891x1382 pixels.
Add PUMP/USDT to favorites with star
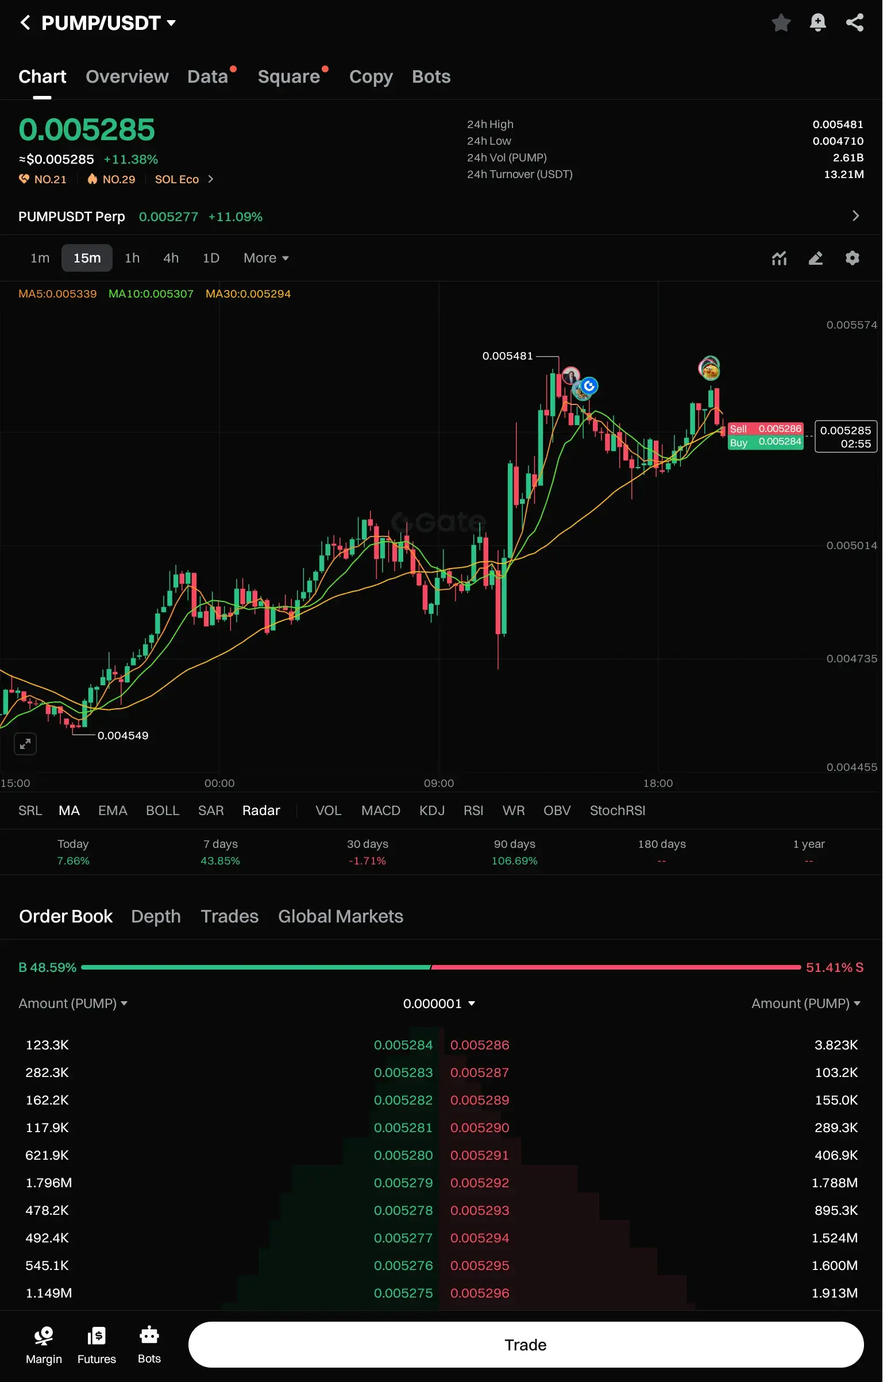[781, 23]
